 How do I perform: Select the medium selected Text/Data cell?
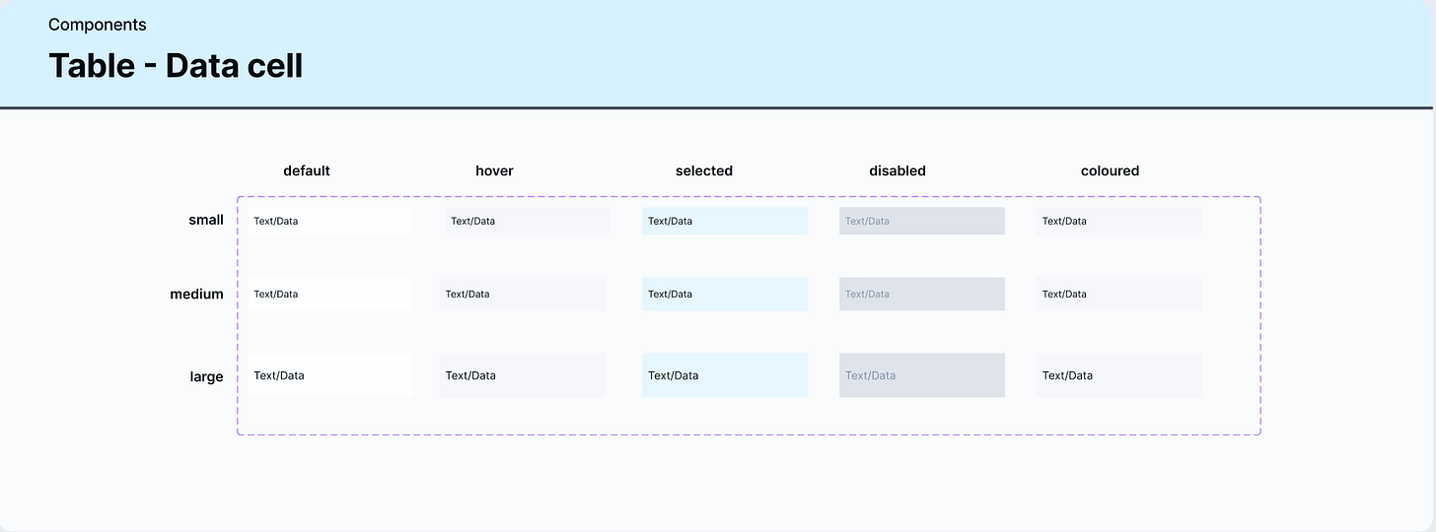[x=725, y=294]
